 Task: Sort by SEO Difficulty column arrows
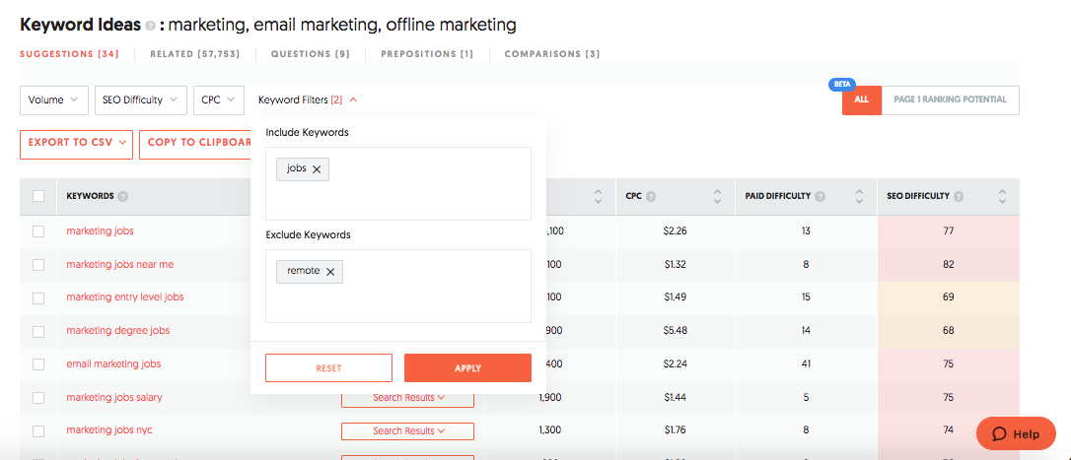click(1002, 196)
